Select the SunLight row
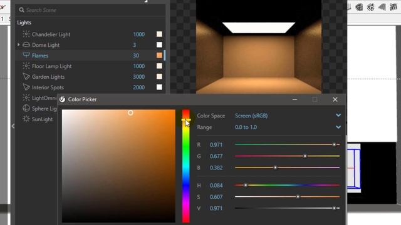Screen dimensions: 401x225 click(x=36, y=119)
